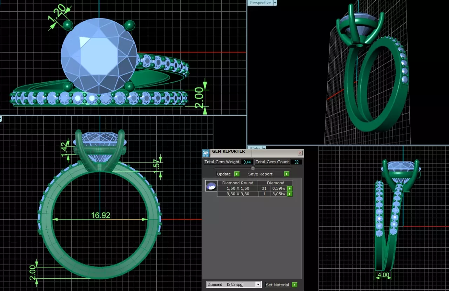The height and width of the screenshot is (291, 449).
Task: Open the Diamond (3,52 spg) material dropdown
Action: (x=234, y=285)
